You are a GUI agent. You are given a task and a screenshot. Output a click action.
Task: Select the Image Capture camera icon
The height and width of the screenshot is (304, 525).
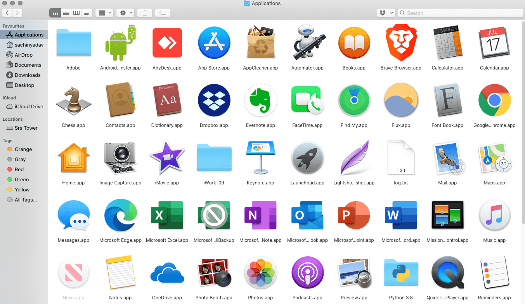coord(120,158)
